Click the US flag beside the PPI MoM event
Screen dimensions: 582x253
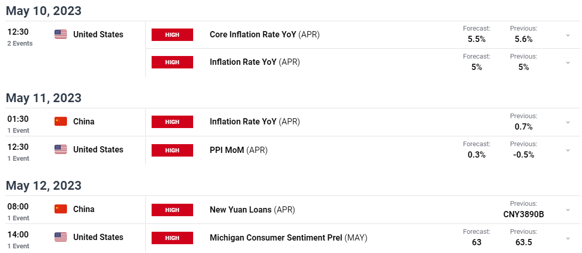click(61, 149)
